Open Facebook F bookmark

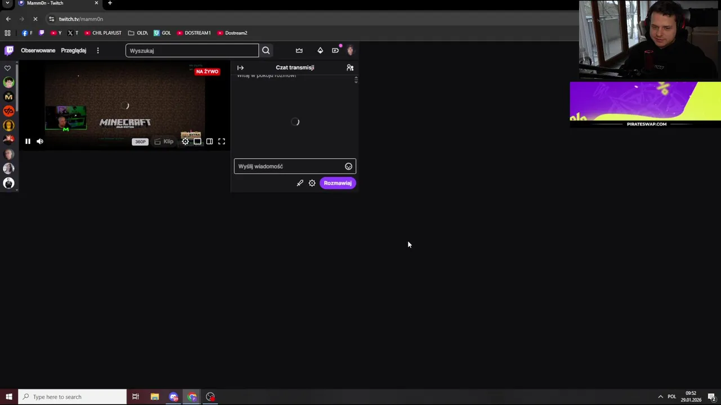pyautogui.click(x=27, y=33)
